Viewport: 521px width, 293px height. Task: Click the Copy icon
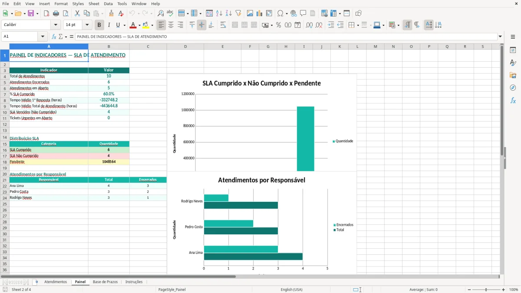tap(87, 13)
